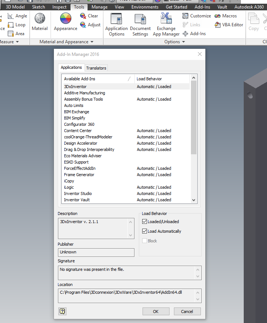Select BIM Exchange add-in
This screenshot has height=323, width=267.
click(126, 112)
